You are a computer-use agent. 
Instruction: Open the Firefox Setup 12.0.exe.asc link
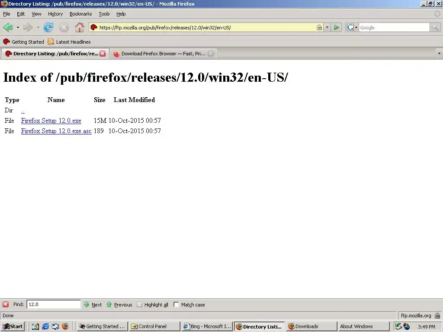(x=56, y=131)
